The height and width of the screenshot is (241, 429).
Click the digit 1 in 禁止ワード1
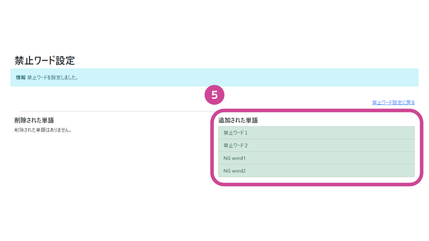click(246, 133)
